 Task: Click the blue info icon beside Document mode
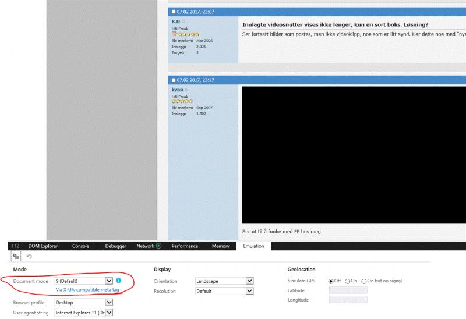point(119,281)
